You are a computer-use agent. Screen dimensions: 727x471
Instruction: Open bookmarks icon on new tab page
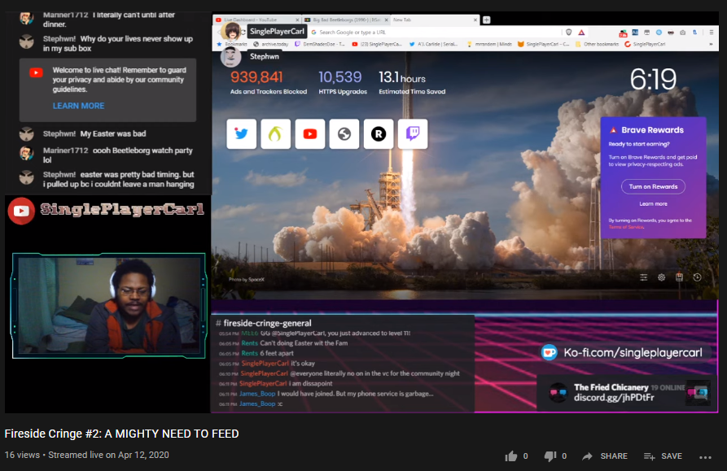point(679,277)
